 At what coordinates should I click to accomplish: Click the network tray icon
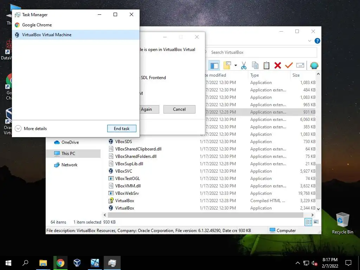click(306, 263)
